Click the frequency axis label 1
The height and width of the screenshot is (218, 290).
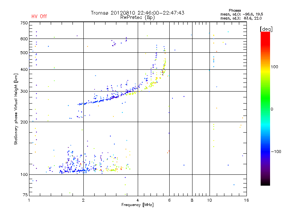pos(29,200)
